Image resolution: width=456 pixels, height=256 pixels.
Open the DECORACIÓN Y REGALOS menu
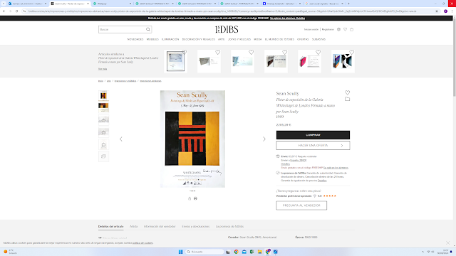pyautogui.click(x=198, y=39)
